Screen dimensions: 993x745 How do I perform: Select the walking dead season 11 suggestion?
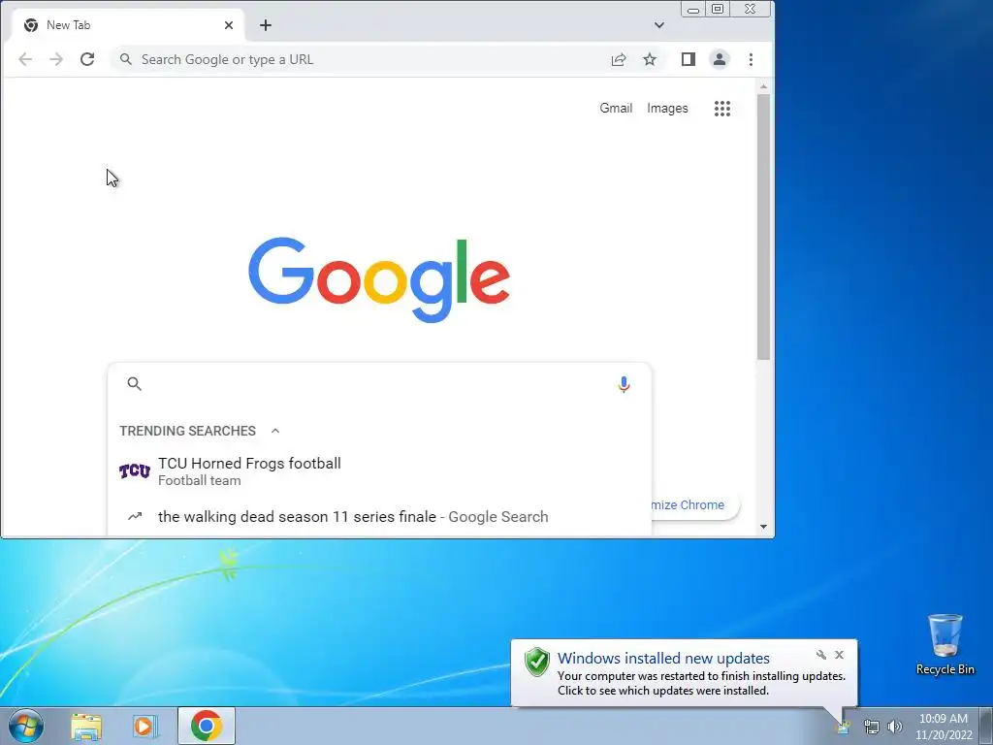[379, 517]
